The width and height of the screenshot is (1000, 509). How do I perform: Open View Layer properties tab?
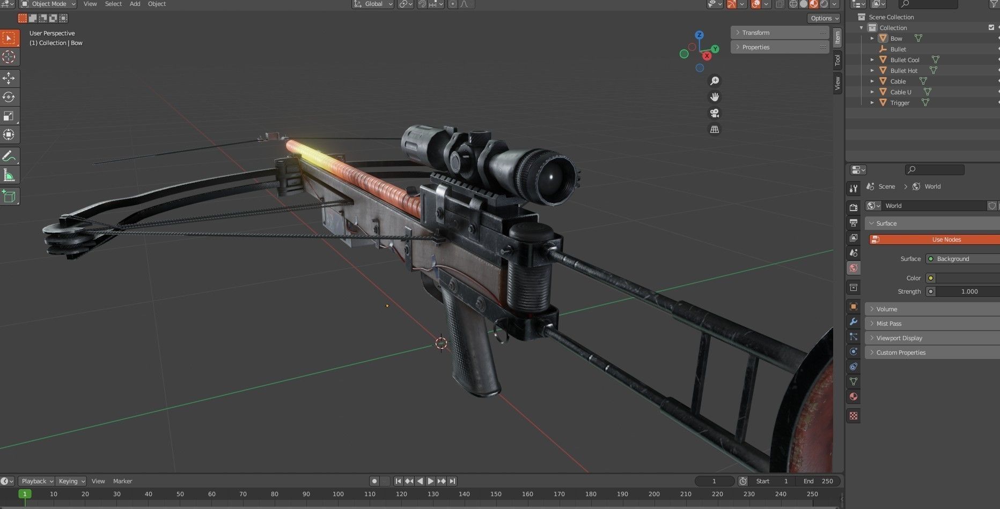(854, 237)
